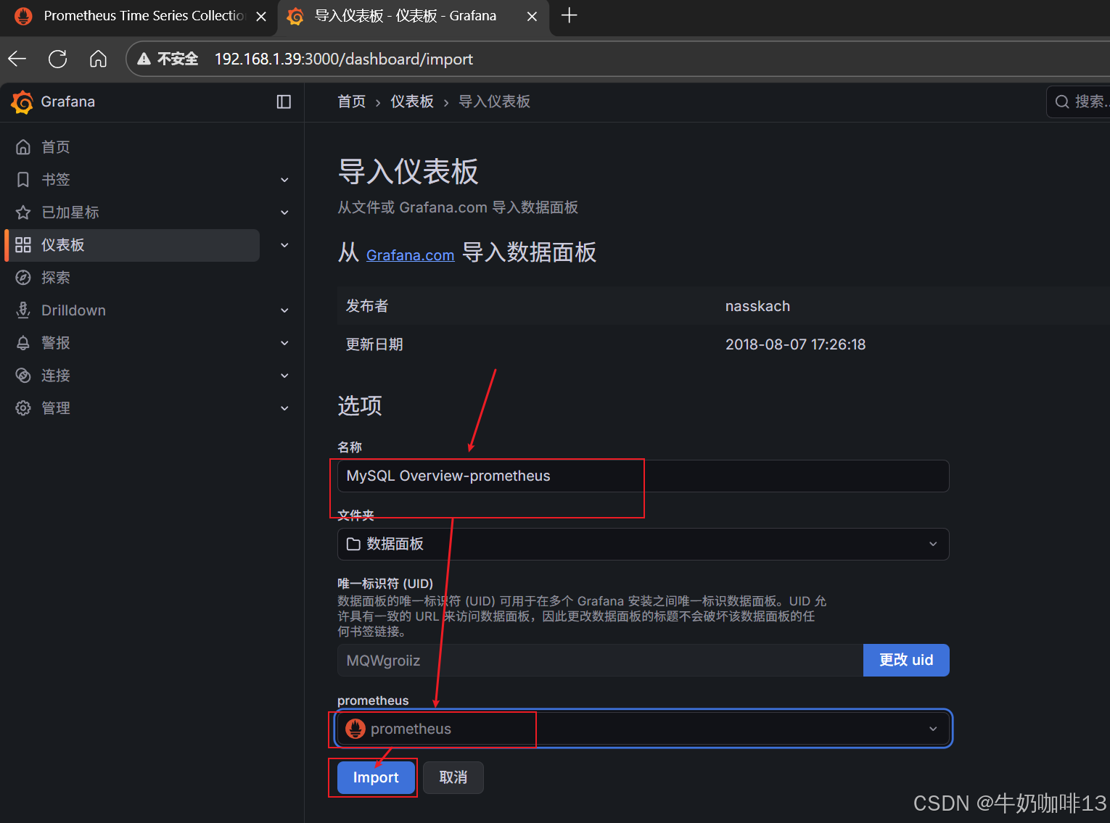Image resolution: width=1110 pixels, height=823 pixels.
Task: Open the 文件夹 数据面板 dropdown
Action: click(x=643, y=544)
